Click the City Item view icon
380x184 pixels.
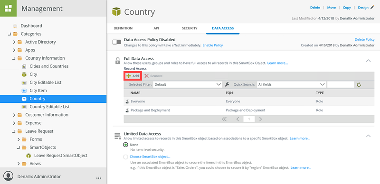[24, 91]
